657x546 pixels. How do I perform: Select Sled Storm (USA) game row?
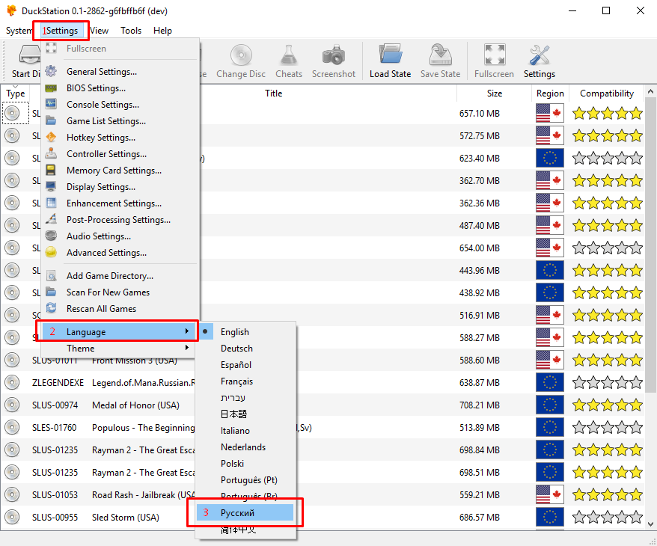pos(125,517)
